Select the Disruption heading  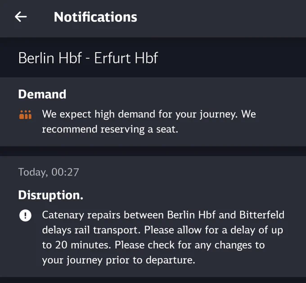point(51,195)
